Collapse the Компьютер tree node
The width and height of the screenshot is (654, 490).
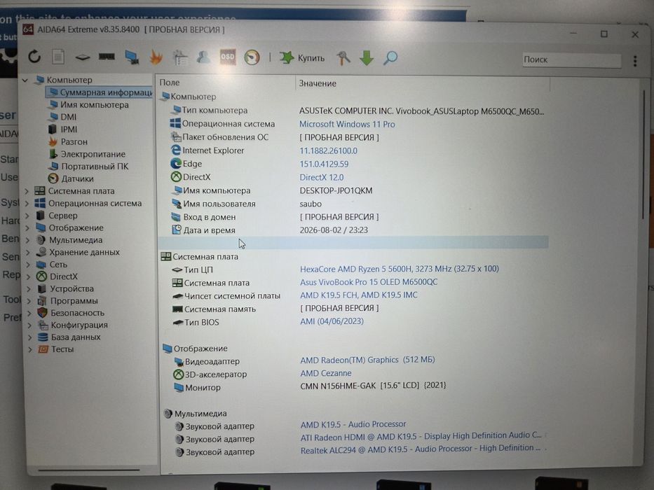pos(25,80)
